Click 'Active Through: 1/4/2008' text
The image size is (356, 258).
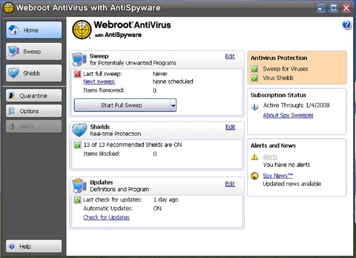pyautogui.click(x=296, y=105)
